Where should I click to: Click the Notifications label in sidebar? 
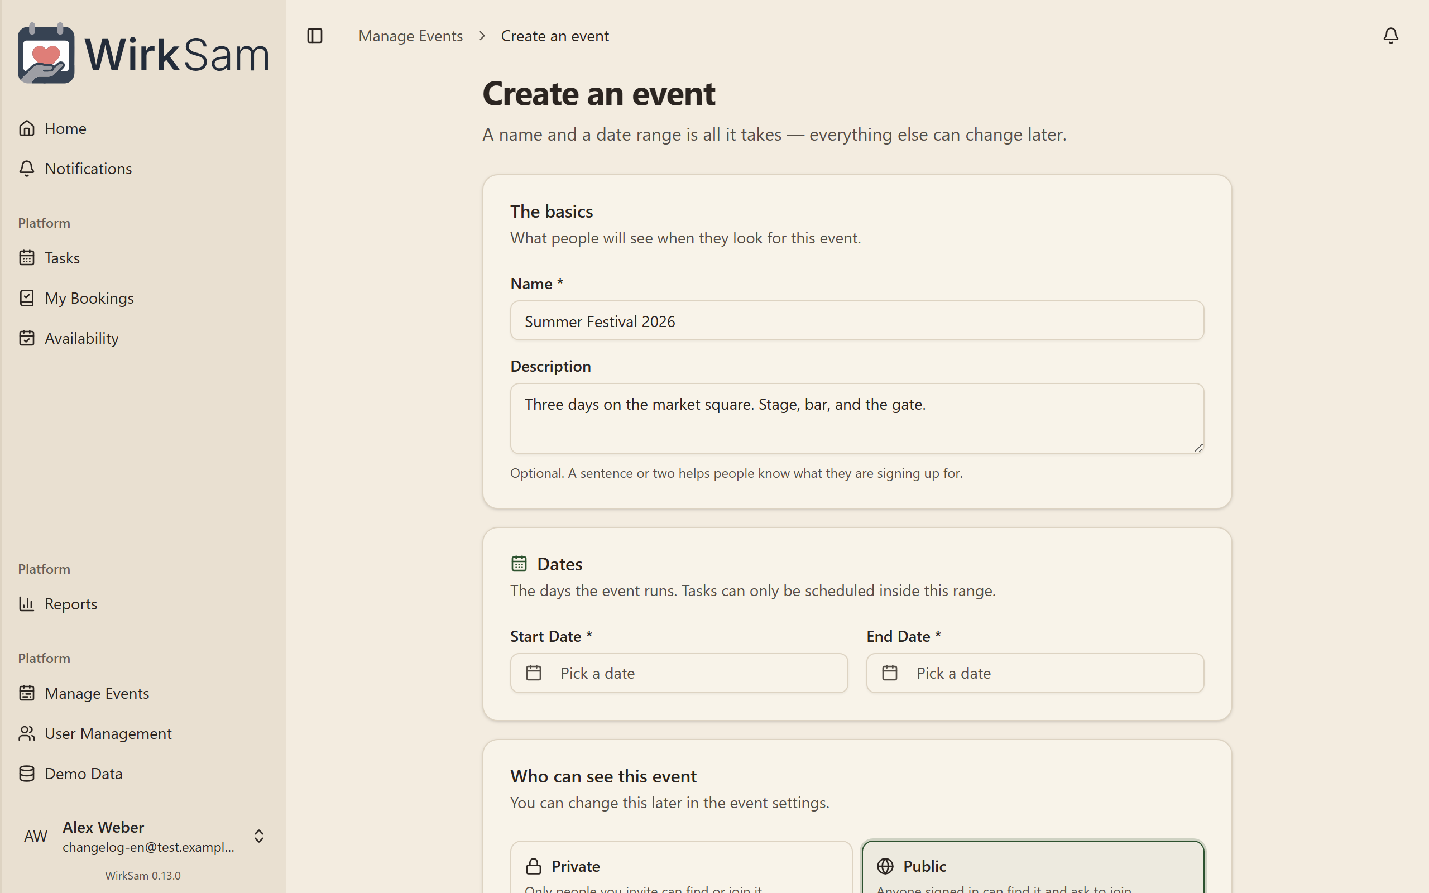click(89, 169)
